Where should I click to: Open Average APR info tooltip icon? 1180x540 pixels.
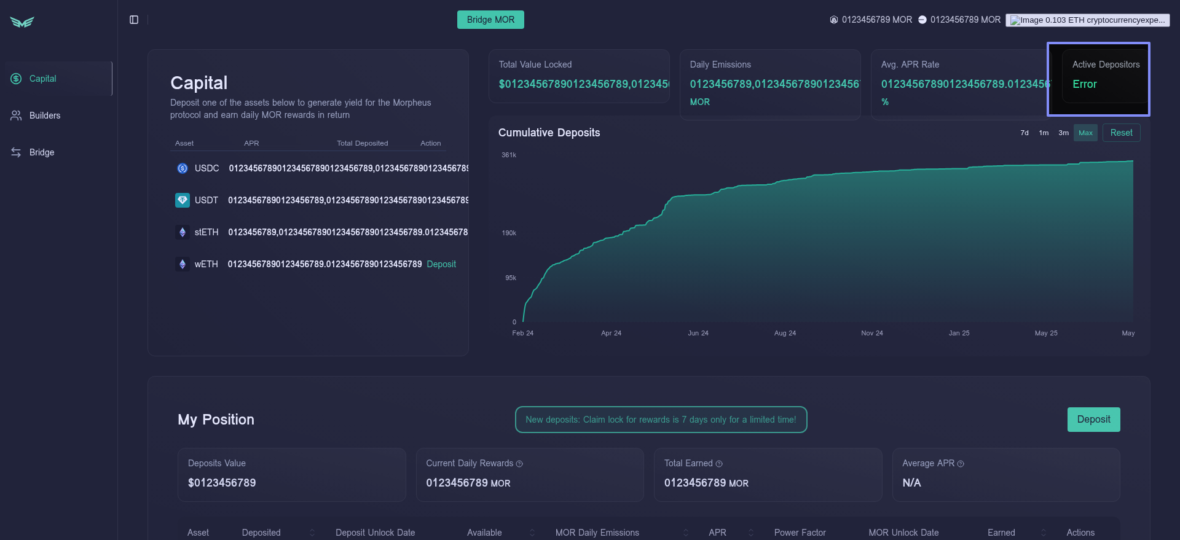click(x=961, y=464)
